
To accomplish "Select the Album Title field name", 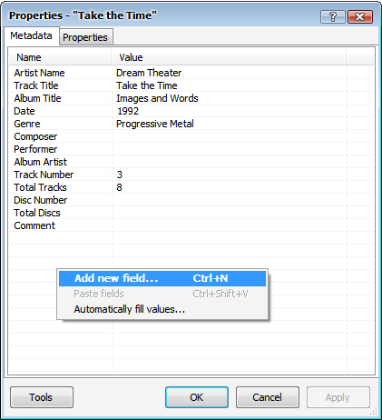I will click(x=37, y=98).
